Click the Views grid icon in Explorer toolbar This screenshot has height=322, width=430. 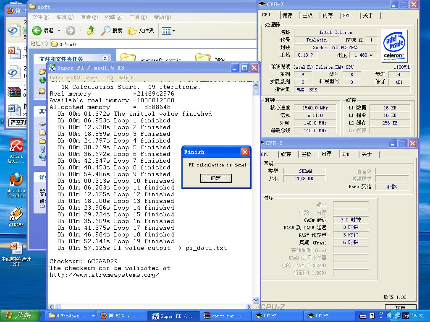[x=166, y=31]
